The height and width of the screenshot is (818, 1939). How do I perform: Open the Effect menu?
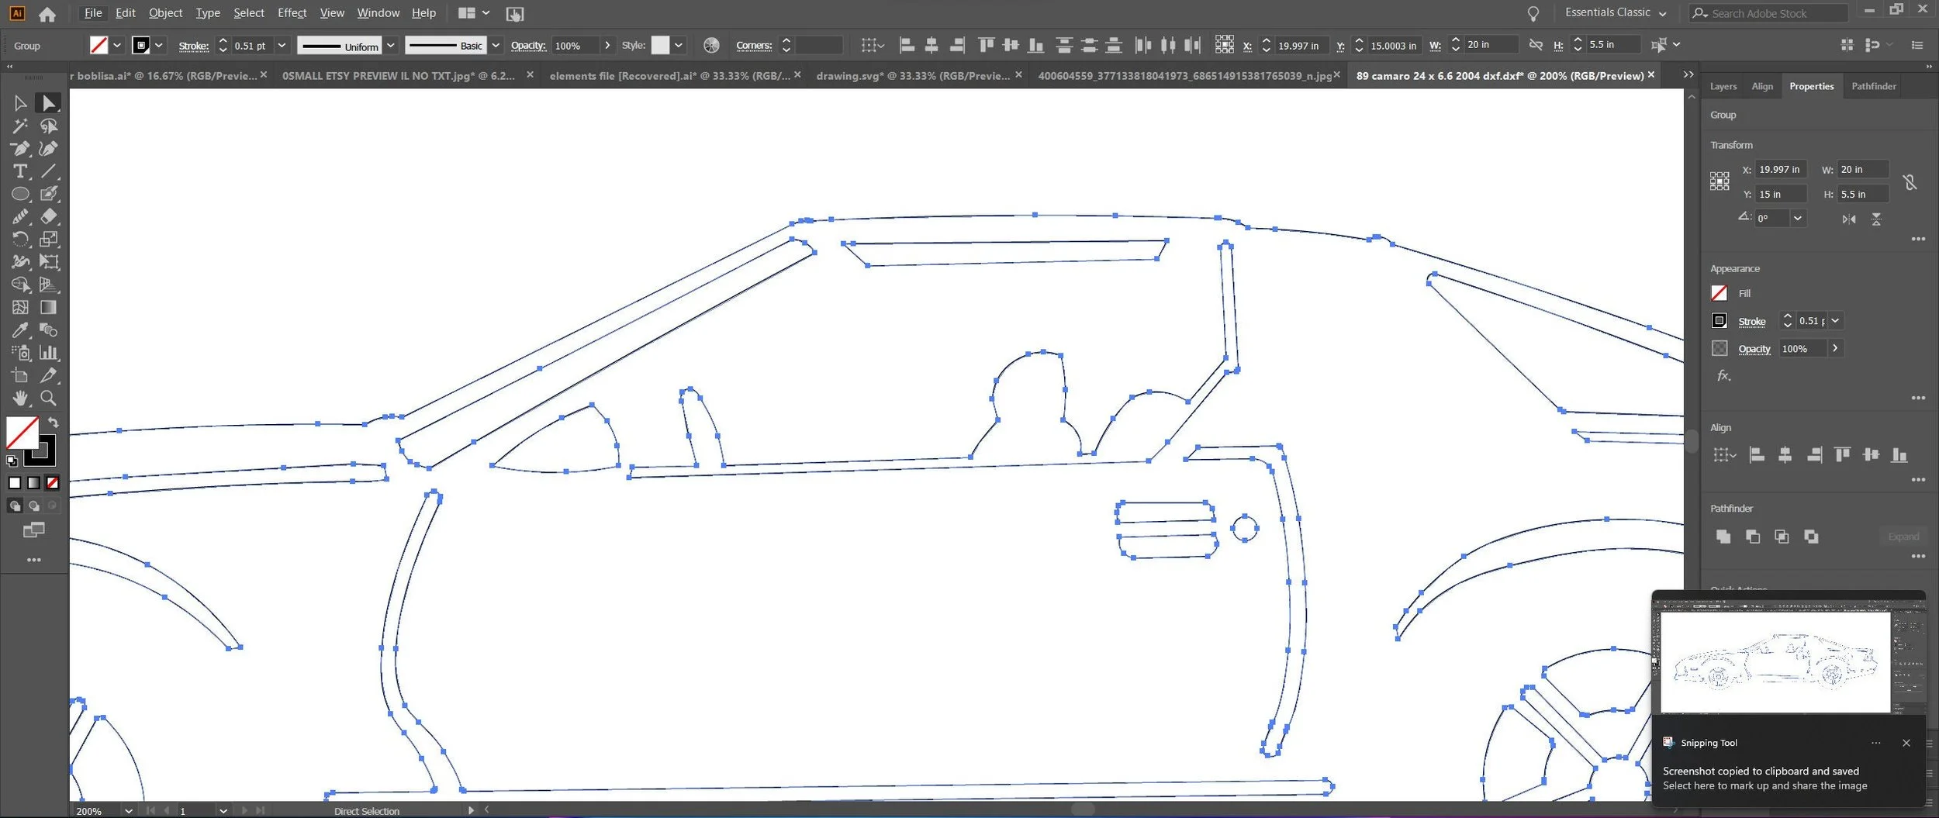coord(292,12)
